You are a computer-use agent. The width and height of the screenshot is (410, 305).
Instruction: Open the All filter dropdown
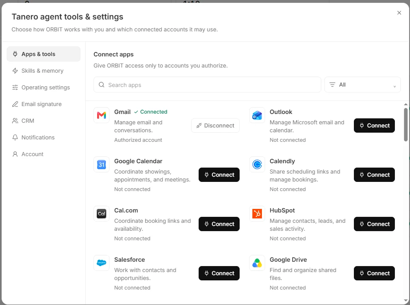coord(362,85)
